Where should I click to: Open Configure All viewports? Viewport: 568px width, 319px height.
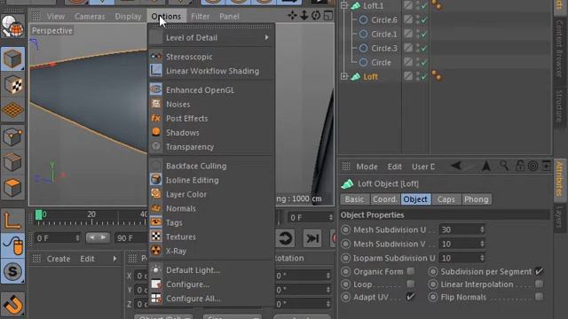(x=211, y=299)
